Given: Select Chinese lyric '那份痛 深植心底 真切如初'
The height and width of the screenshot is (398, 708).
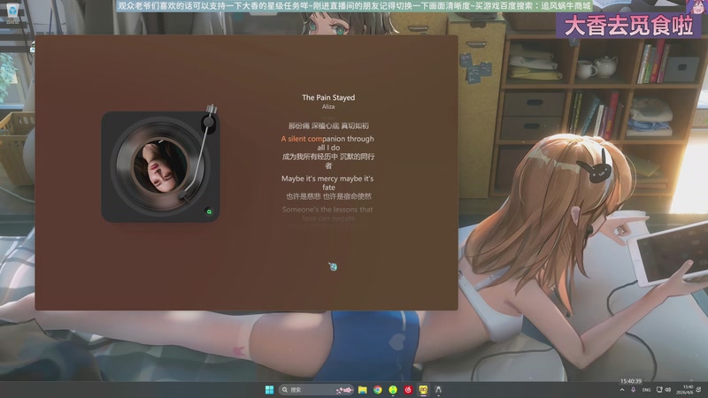Looking at the screenshot, I should pyautogui.click(x=328, y=126).
